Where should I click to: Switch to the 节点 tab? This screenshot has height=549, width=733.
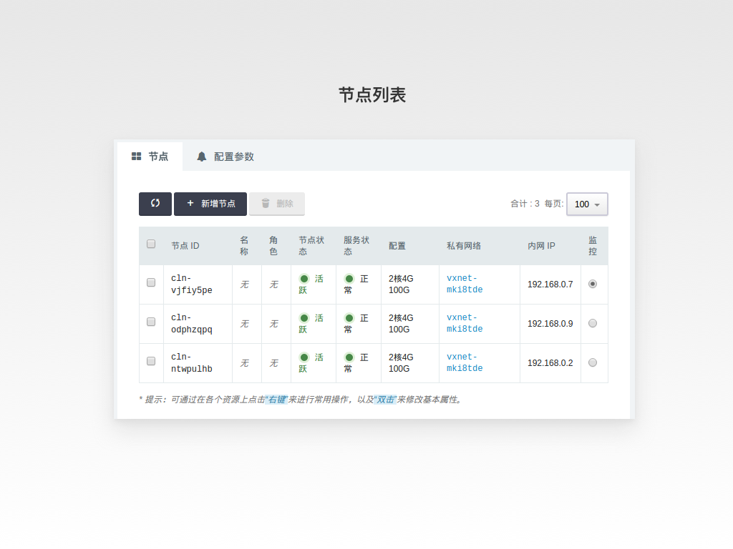152,156
